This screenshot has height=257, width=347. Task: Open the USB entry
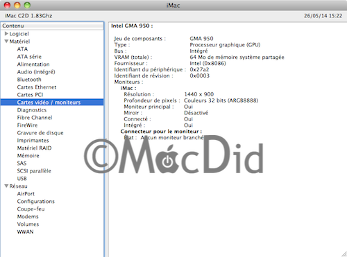point(22,179)
